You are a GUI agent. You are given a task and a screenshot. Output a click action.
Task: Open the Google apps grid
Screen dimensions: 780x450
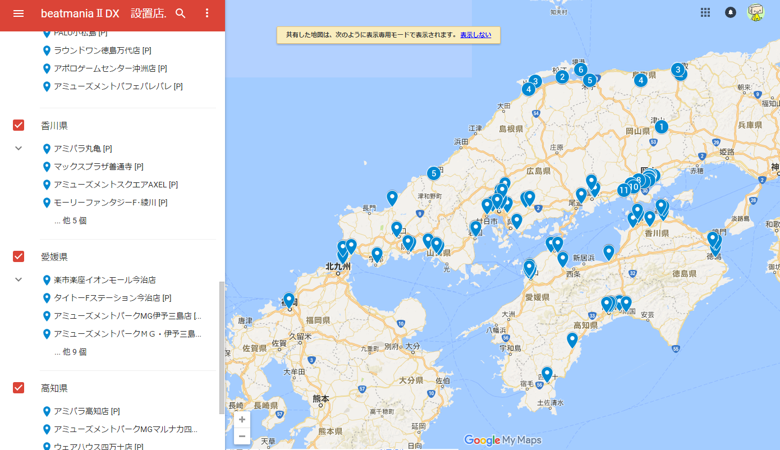click(x=705, y=12)
